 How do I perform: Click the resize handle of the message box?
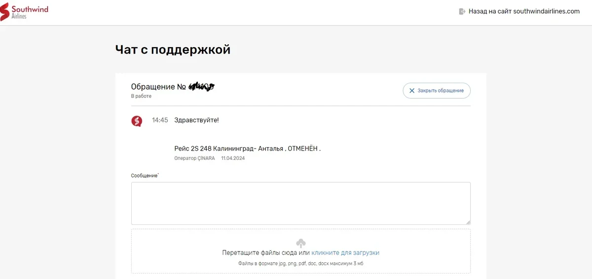coord(468,222)
